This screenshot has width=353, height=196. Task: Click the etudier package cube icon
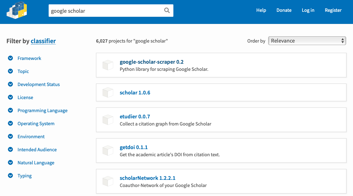[108, 120]
